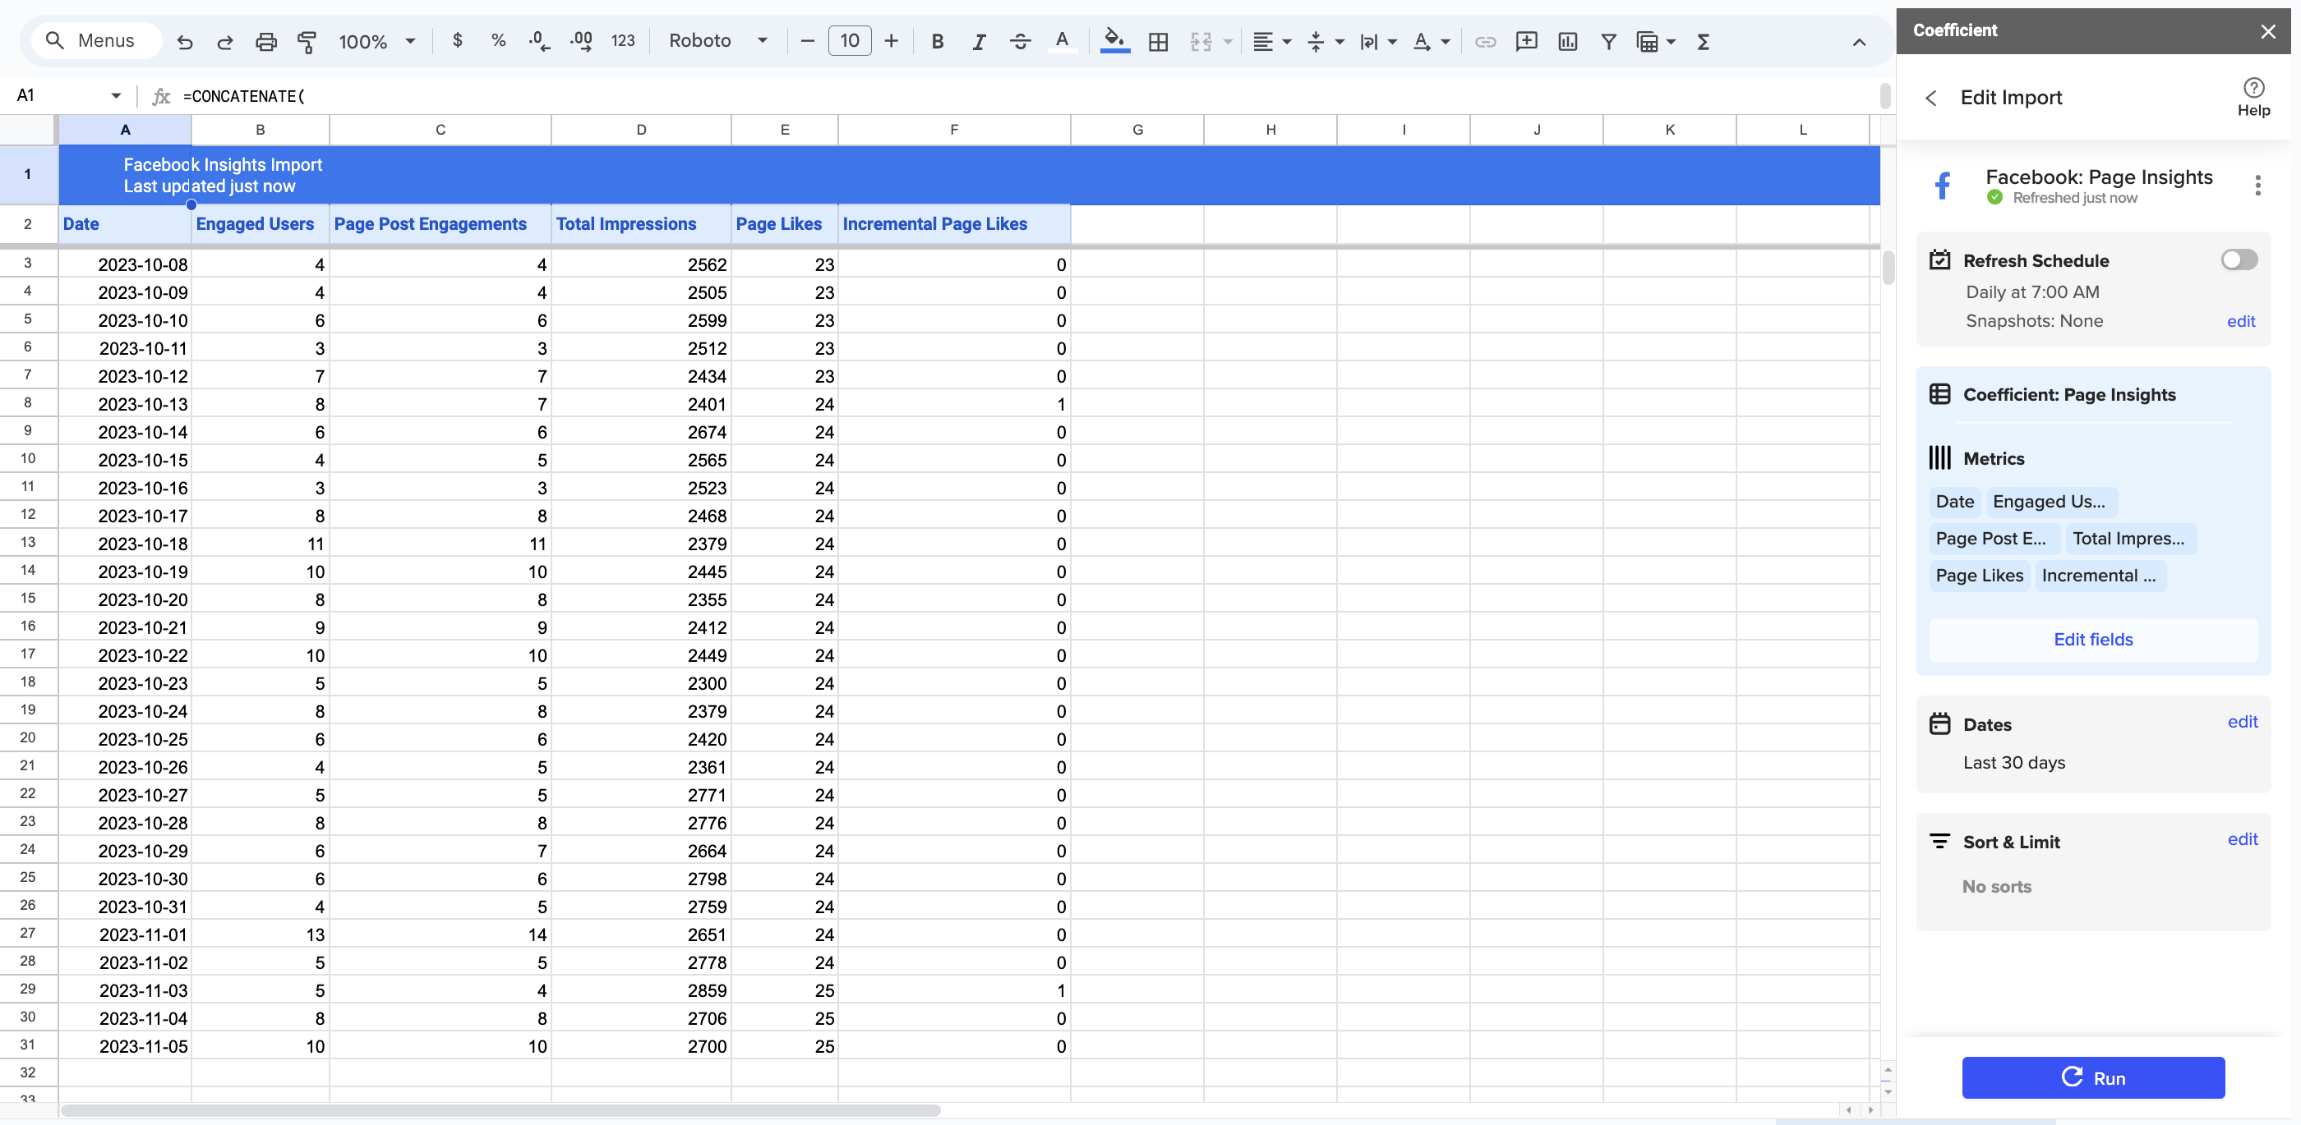Click the formula bar with CONCATENATE
2301x1125 pixels.
(1027, 95)
